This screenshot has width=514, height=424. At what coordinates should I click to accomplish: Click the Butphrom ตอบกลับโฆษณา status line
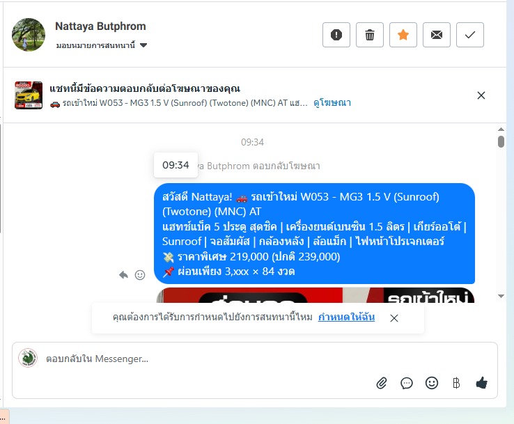pos(258,166)
